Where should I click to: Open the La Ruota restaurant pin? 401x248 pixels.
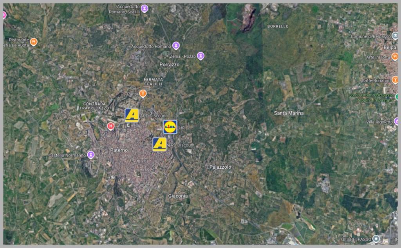(x=34, y=42)
